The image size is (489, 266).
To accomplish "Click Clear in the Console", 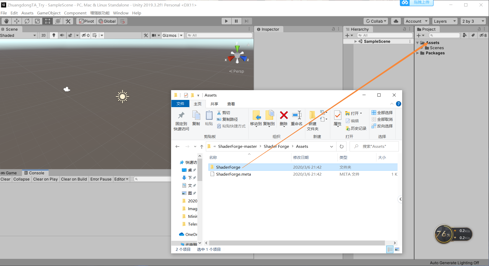I will tap(6, 179).
